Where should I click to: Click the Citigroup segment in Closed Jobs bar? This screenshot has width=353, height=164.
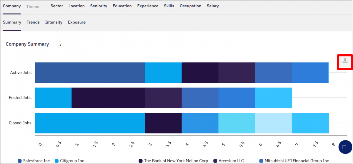(90, 123)
